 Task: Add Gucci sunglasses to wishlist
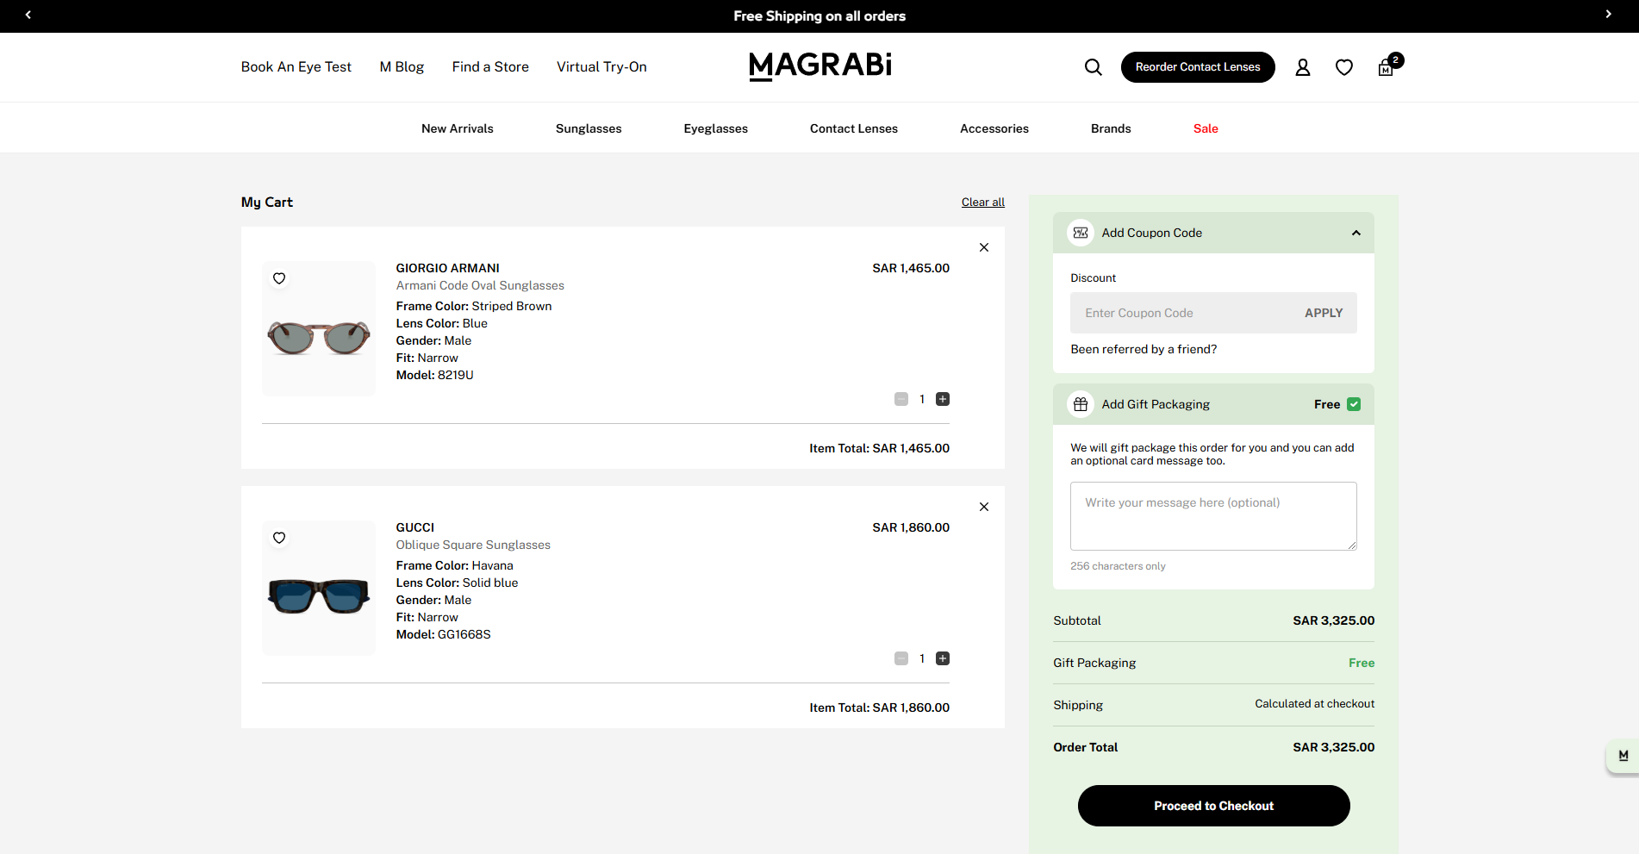coord(279,538)
